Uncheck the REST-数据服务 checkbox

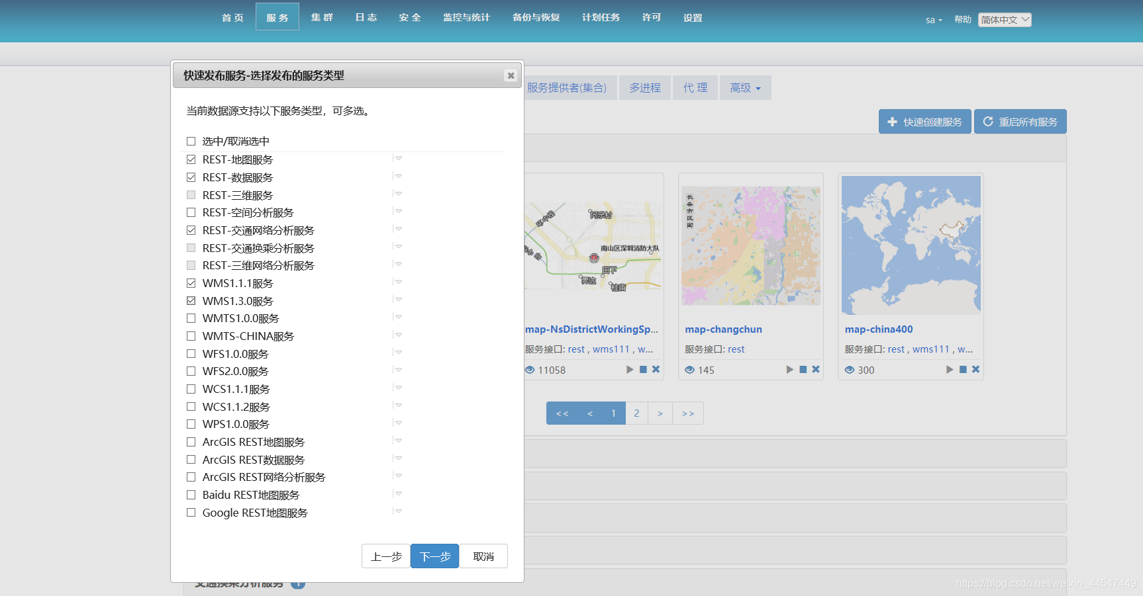tap(191, 177)
